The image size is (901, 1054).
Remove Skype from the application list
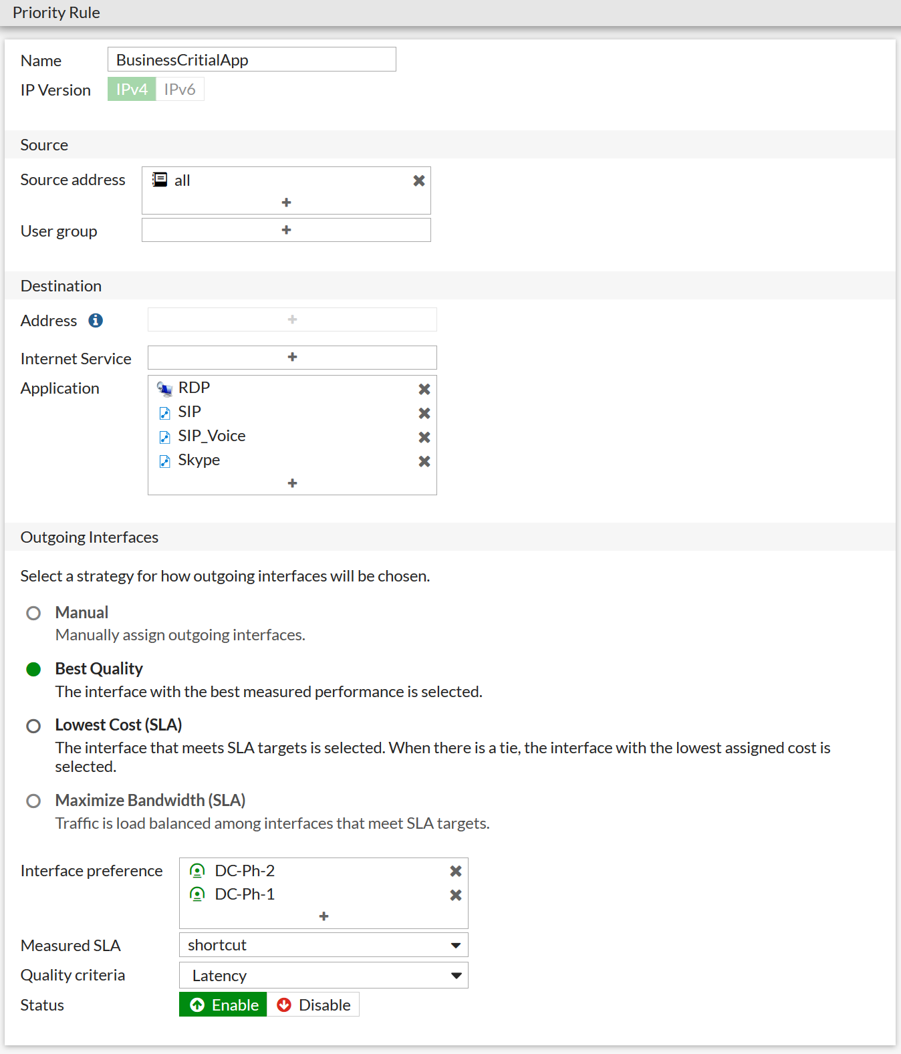424,461
